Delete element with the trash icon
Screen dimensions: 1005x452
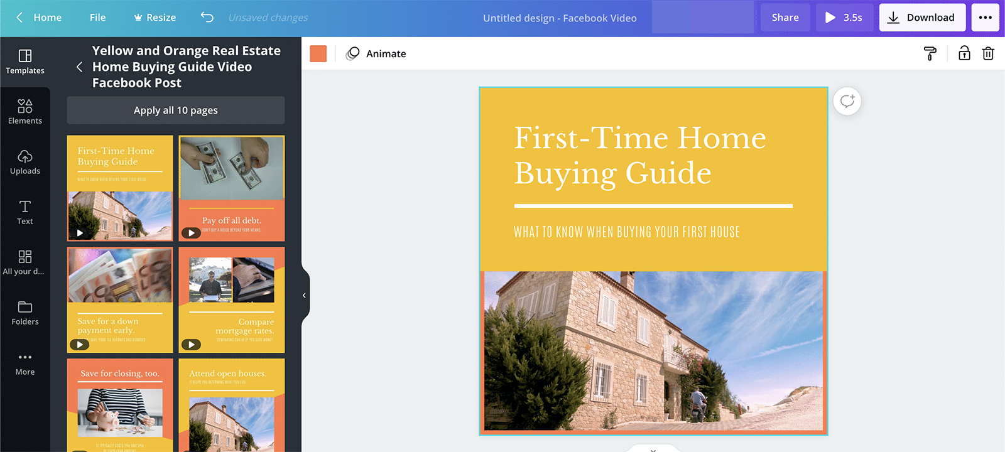point(988,54)
